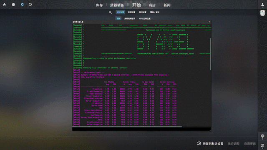Open the settings gear icon
The image size is (267, 150).
coord(22,5)
